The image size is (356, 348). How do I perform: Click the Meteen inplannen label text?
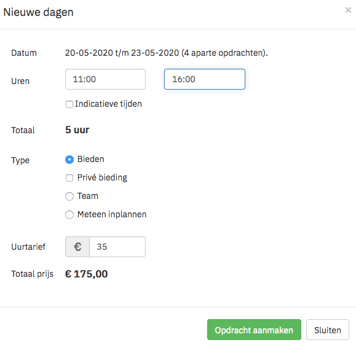(x=112, y=214)
